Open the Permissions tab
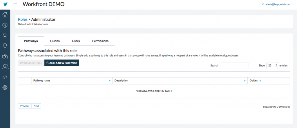This screenshot has height=128, width=297. click(100, 41)
